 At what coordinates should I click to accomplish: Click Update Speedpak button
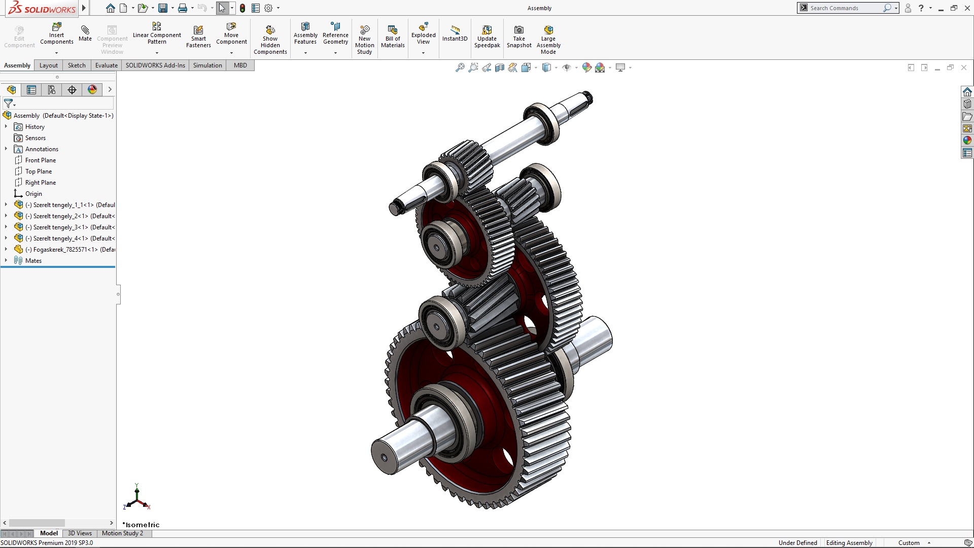pos(487,30)
